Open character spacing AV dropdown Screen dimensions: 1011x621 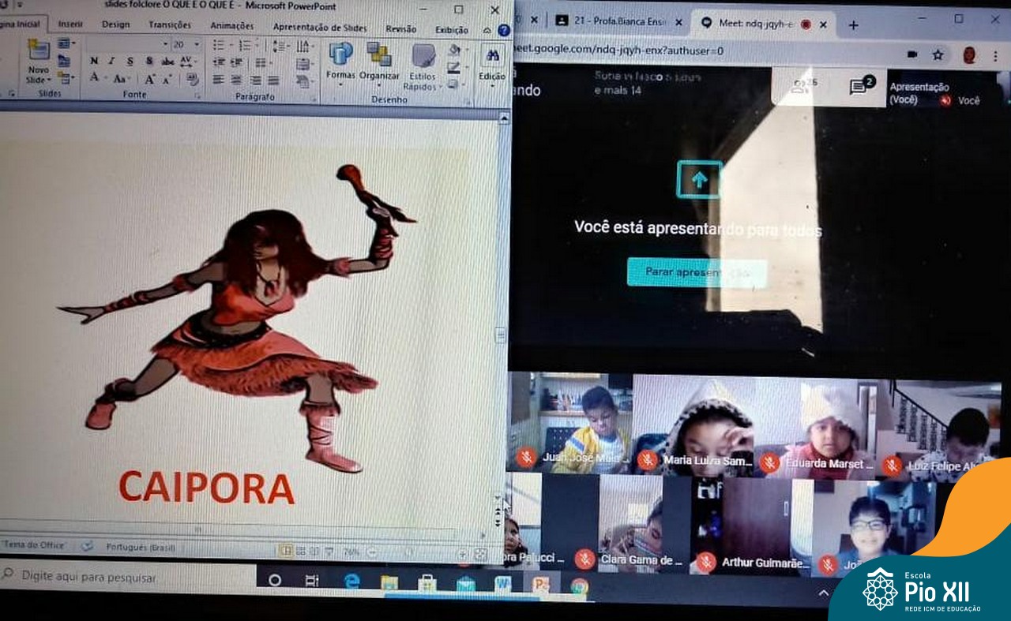click(188, 61)
